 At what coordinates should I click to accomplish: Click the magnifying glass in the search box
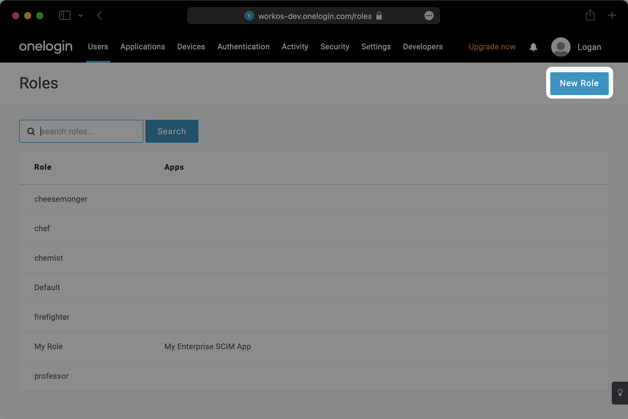click(x=31, y=131)
